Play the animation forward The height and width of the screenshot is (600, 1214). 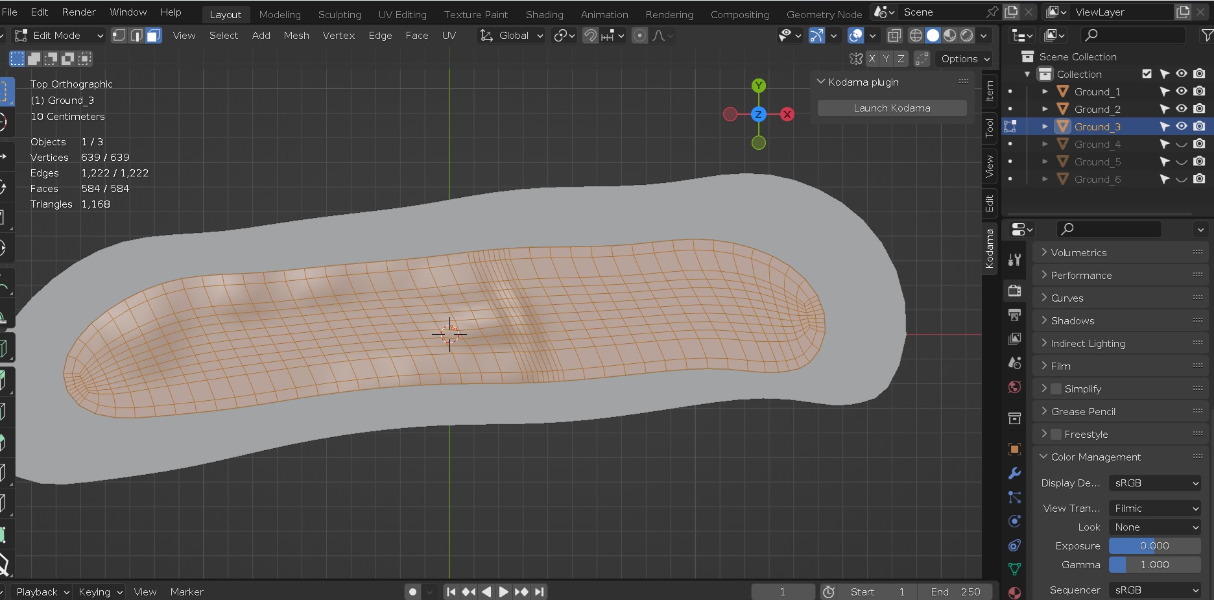click(504, 592)
